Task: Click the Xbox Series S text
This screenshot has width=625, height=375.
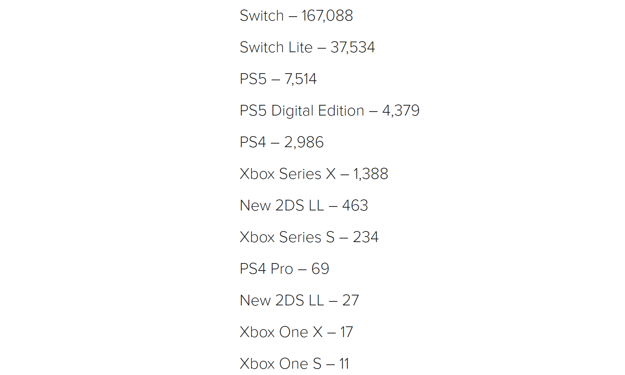Action: click(x=287, y=237)
